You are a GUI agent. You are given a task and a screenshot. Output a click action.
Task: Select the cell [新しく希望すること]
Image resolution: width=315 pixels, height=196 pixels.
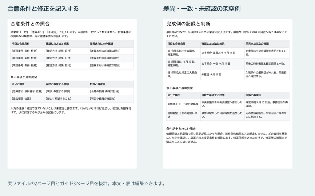[67, 99]
